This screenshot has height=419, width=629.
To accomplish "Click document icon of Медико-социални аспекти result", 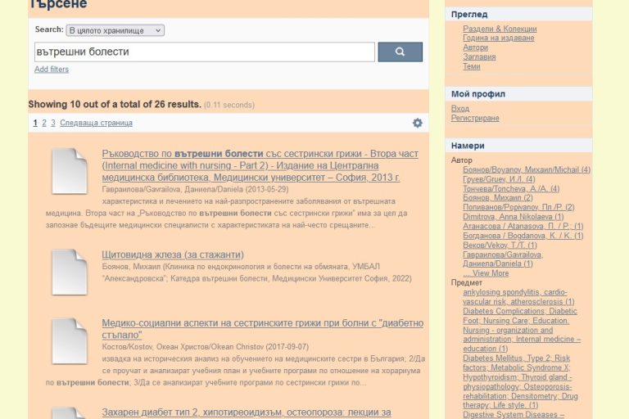I will point(70,340).
